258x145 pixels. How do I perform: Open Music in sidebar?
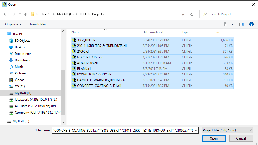point(19,67)
